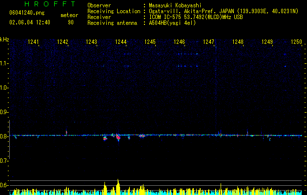Click the A504HB(yagi 4el) antenna text
Viewport: 307px width, 195px height.
coord(172,23)
